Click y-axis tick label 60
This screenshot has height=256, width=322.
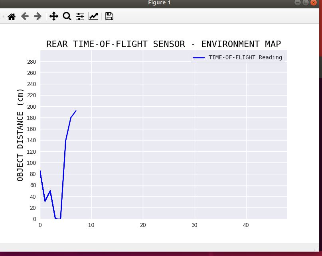33,185
